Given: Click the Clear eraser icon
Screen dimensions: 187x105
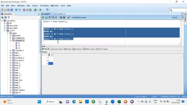Looking at the screenshot, I should (68, 17).
